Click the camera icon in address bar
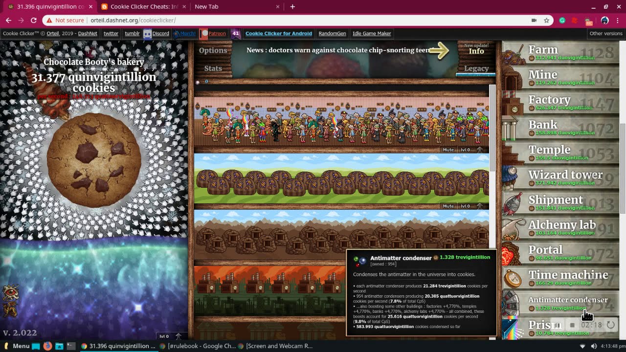Viewport: 626px width, 352px height. [534, 20]
